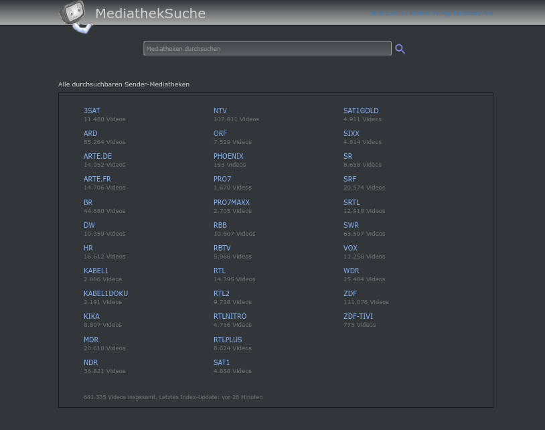545x430 pixels.
Task: Browse the MDR channel
Action: point(91,340)
